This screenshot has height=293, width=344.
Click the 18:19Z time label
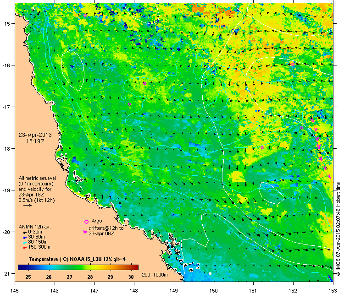click(x=35, y=141)
